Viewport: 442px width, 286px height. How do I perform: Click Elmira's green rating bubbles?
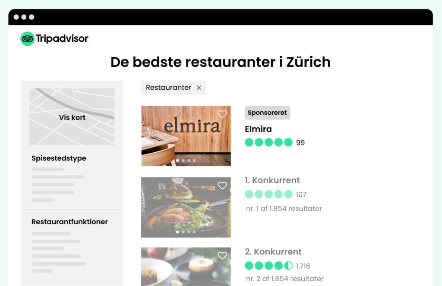(x=268, y=142)
